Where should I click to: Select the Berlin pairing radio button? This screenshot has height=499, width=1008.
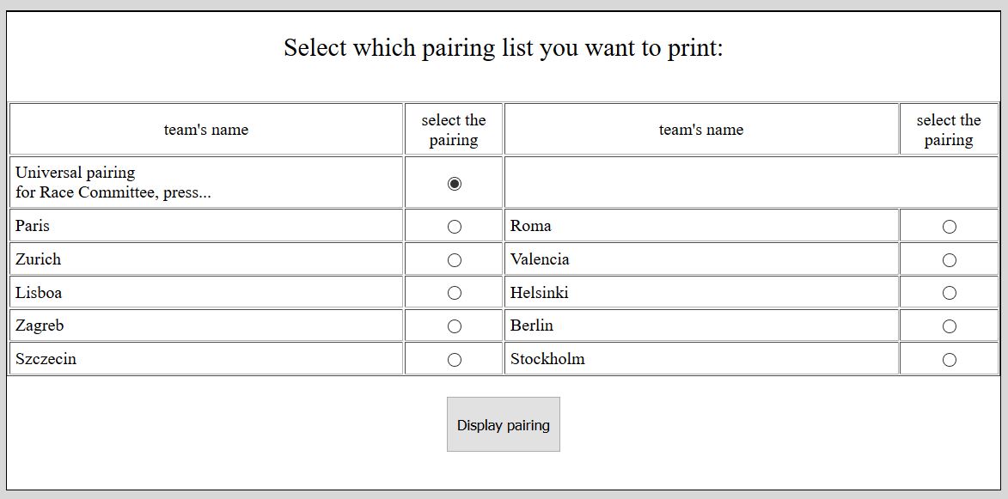pyautogui.click(x=949, y=326)
